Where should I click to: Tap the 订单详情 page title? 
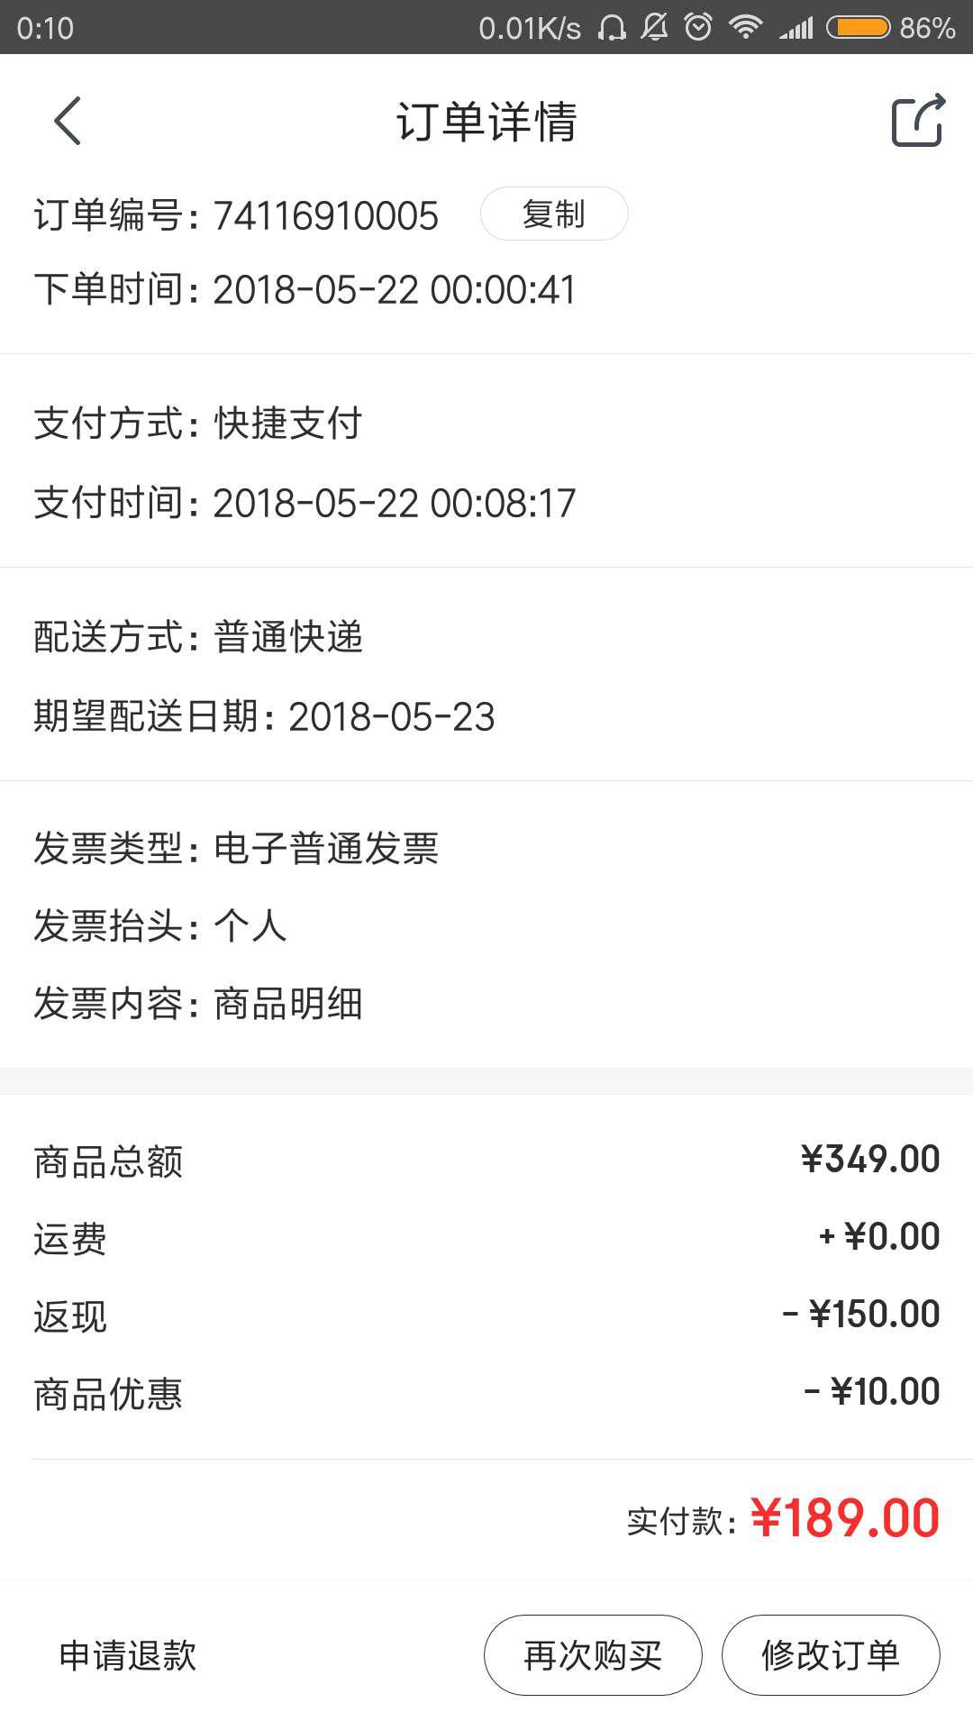click(486, 121)
